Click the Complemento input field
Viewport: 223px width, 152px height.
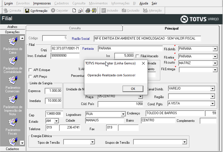[208, 121]
